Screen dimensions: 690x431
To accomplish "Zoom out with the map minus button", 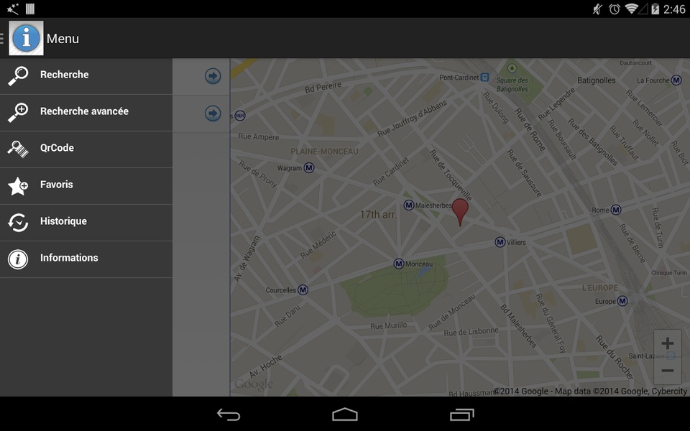I will [668, 371].
